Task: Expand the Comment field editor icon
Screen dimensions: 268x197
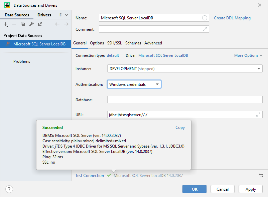Action: 205,29
